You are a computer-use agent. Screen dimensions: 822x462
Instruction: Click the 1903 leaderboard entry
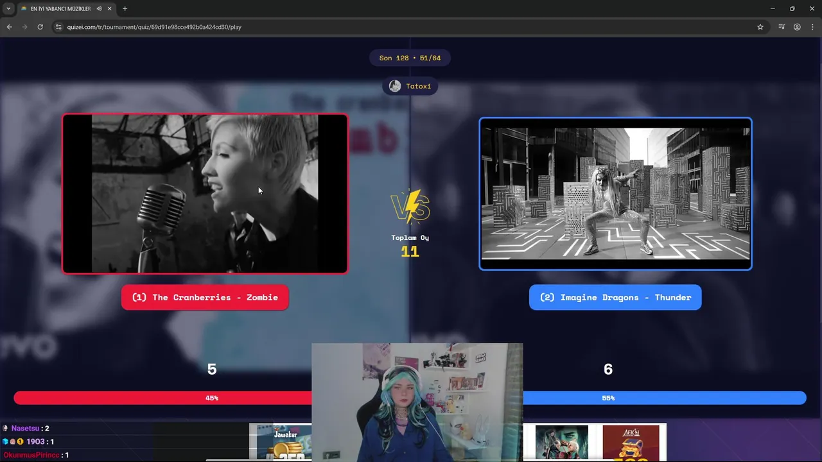28,441
